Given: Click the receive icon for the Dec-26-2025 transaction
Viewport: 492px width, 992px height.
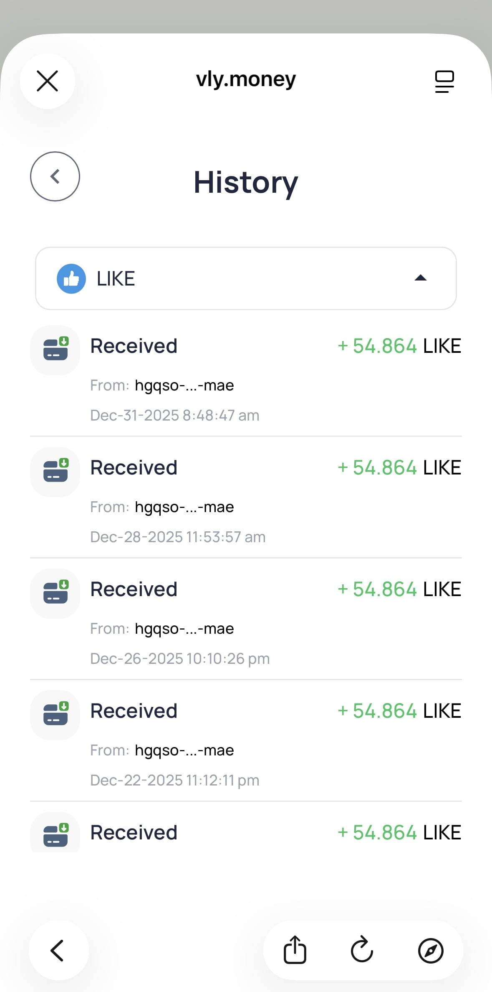Looking at the screenshot, I should tap(55, 593).
